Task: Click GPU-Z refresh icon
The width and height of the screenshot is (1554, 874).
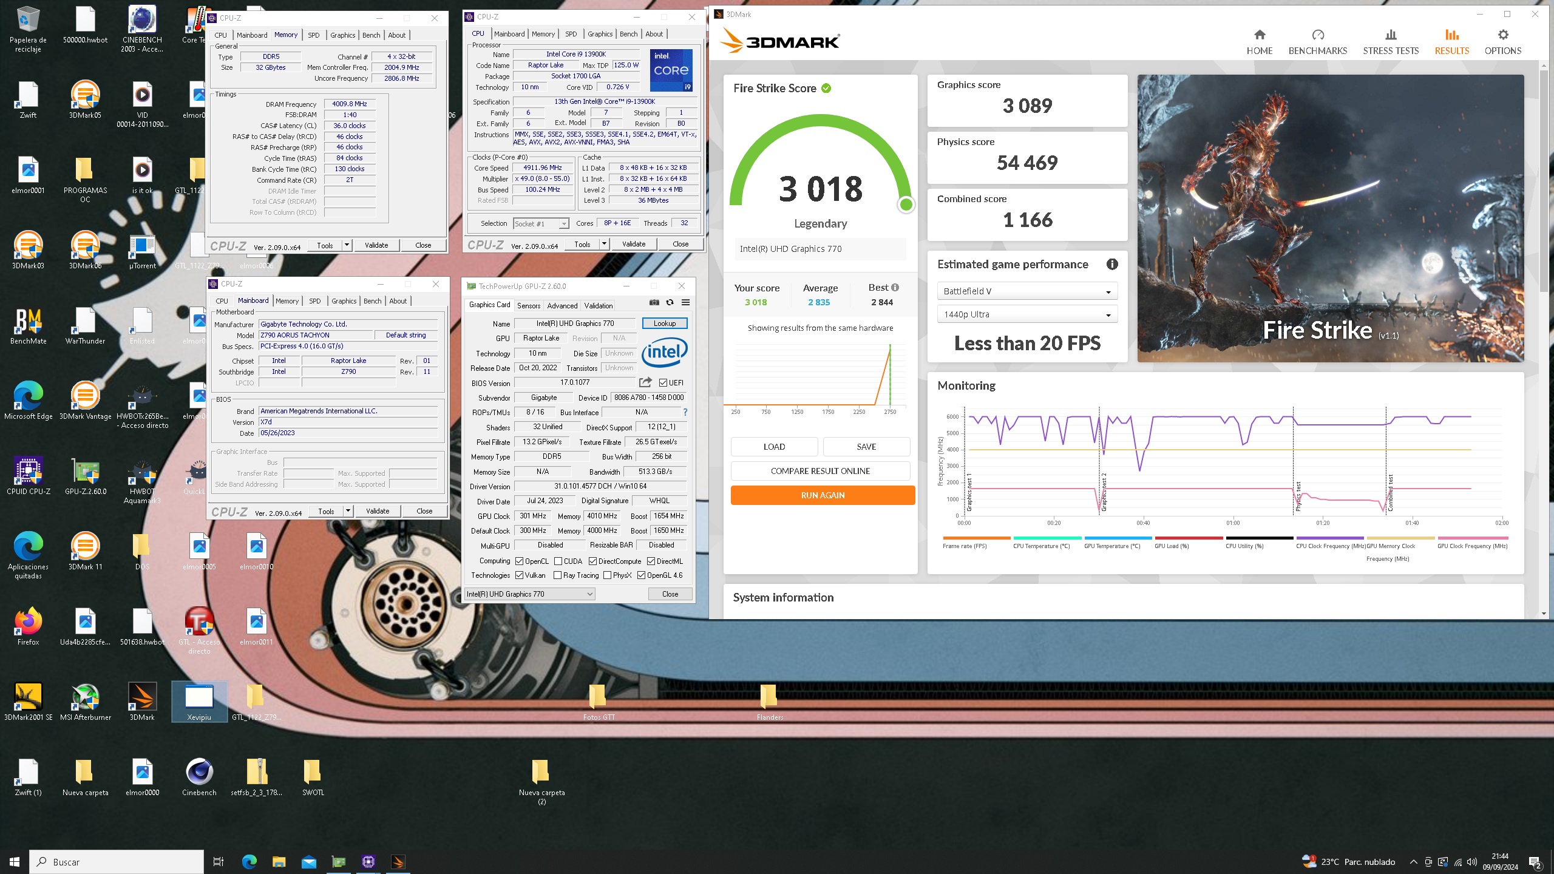Action: tap(670, 302)
